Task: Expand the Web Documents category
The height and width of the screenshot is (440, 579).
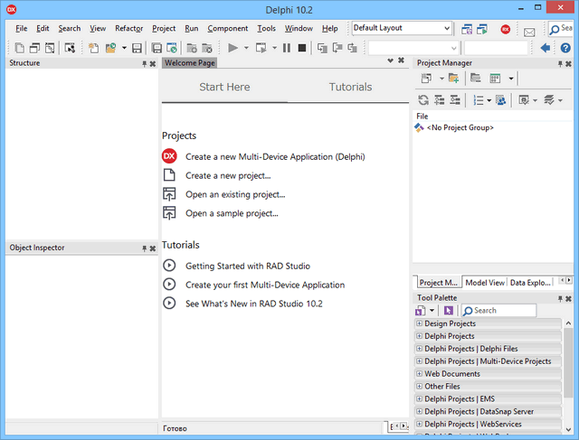Action: pos(419,374)
